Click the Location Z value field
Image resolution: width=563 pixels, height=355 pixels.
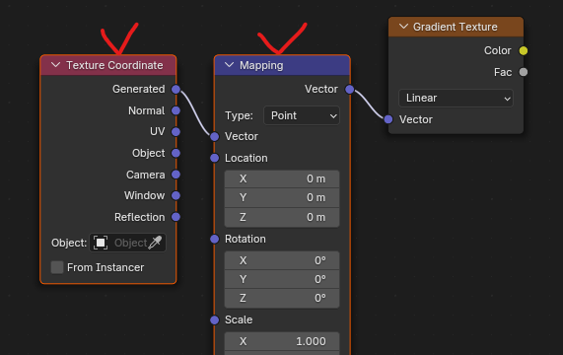(x=282, y=217)
